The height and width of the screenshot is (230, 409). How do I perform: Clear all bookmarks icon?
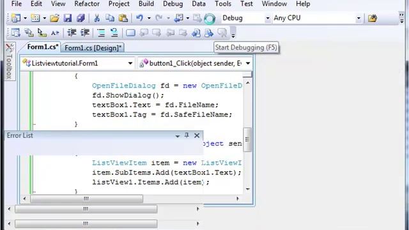click(222, 33)
